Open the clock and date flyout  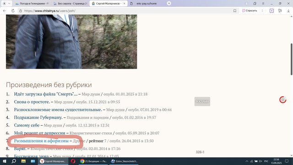point(276,161)
